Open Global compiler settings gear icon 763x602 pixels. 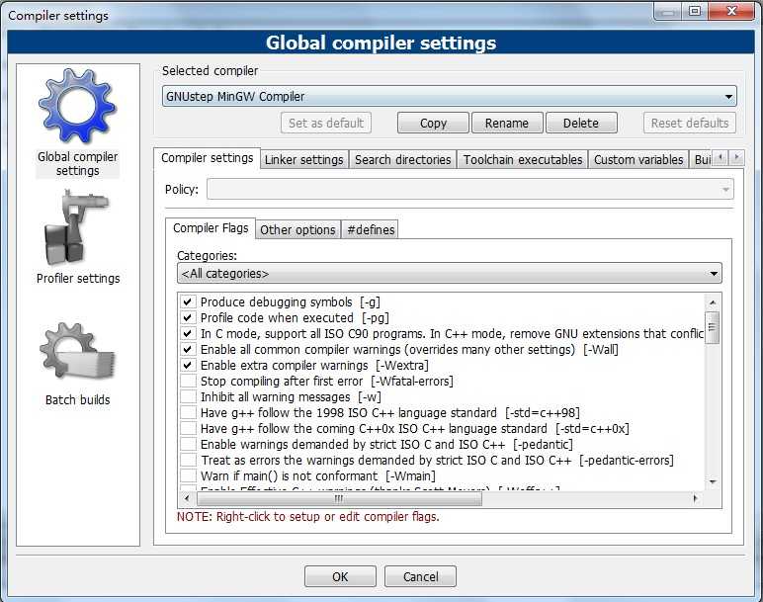77,105
